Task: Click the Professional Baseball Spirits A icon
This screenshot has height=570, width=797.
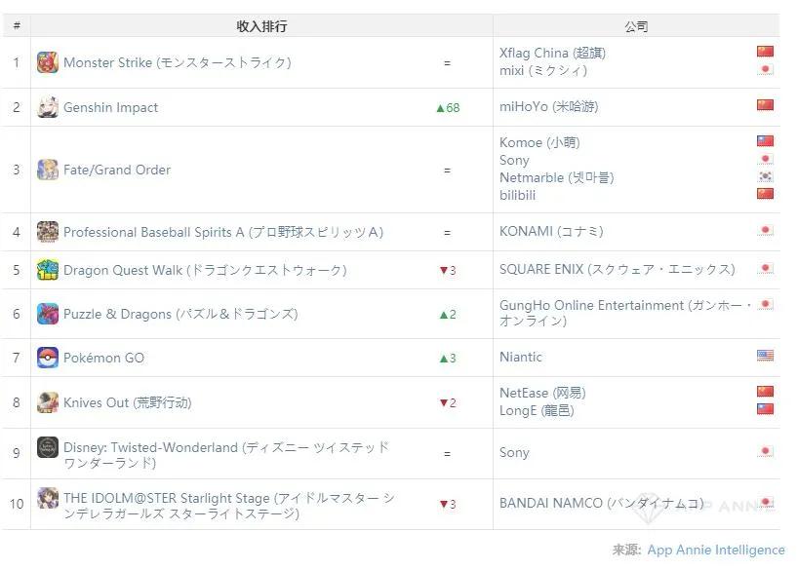Action: [x=47, y=232]
